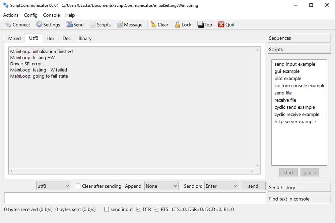This screenshot has height=223, width=335.
Task: Click the Connect plug icon
Action: [x=8, y=24]
